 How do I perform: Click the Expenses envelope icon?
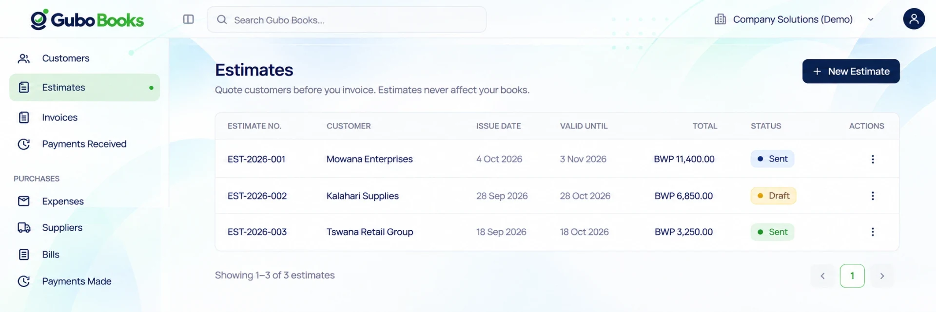24,201
